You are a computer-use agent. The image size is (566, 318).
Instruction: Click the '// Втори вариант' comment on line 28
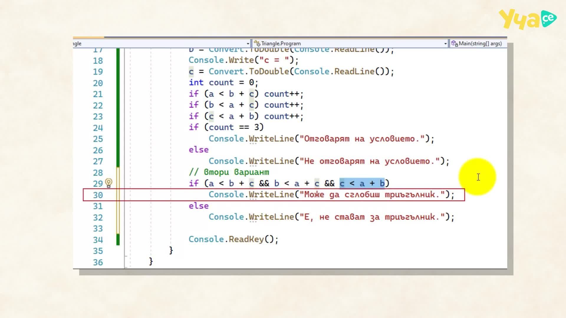tap(229, 172)
